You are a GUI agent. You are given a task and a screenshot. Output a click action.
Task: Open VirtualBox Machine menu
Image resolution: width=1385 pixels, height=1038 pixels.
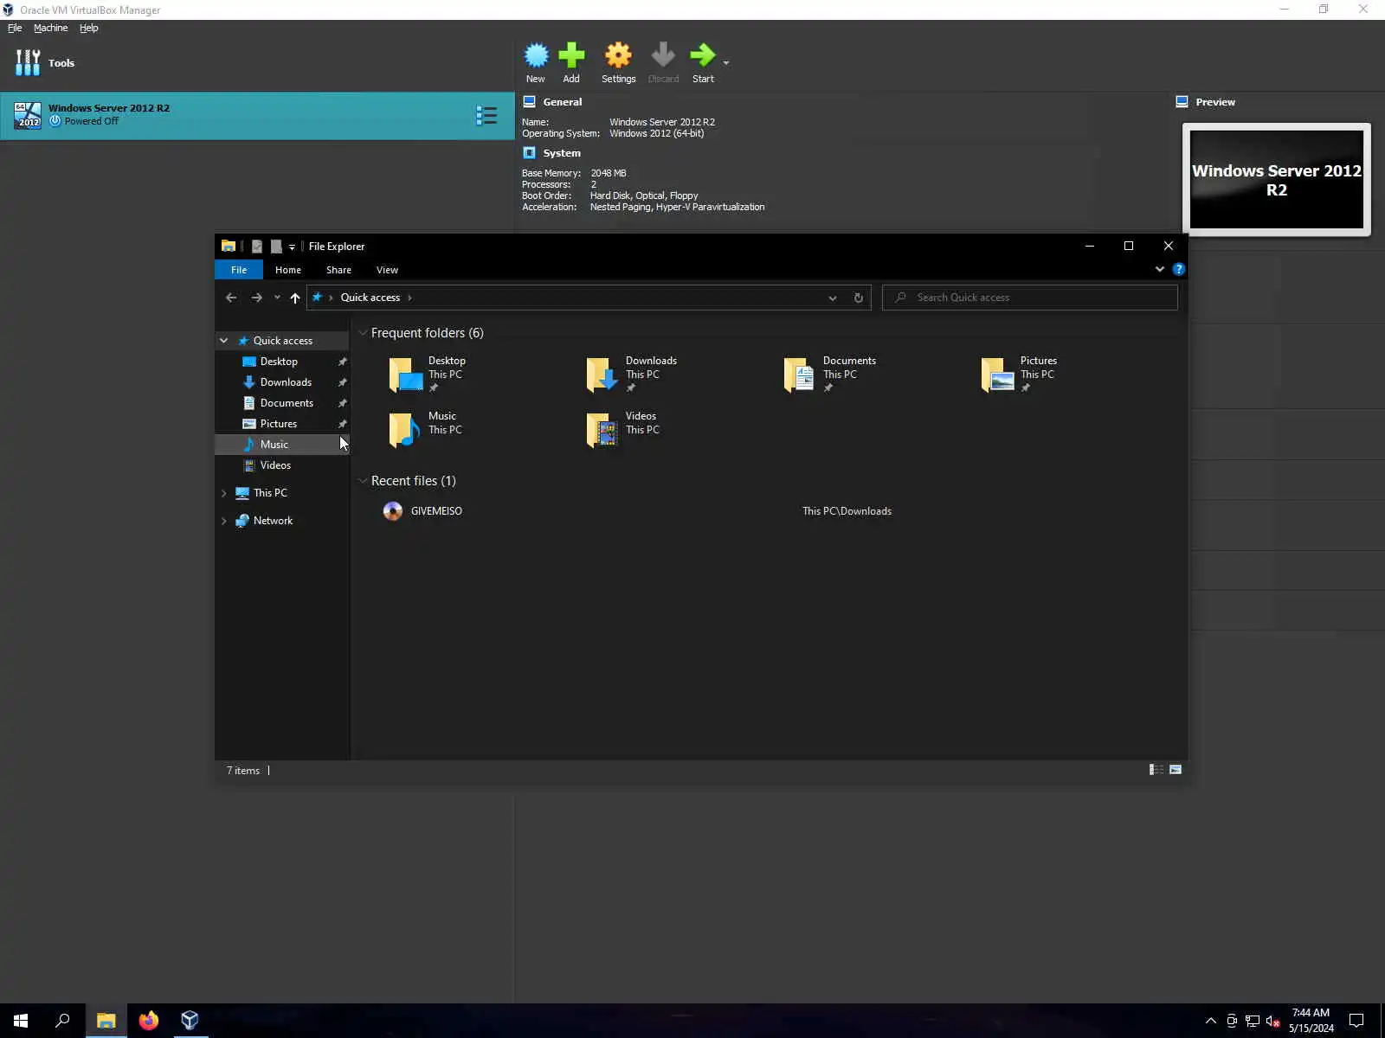(50, 28)
